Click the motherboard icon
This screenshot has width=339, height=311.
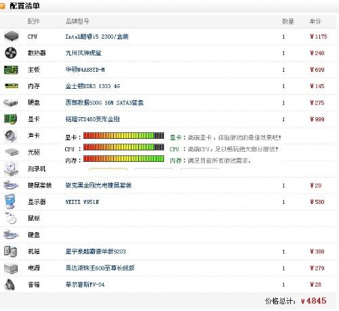(11, 70)
